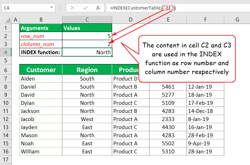Click Product D cell in Aiden's row
This screenshot has width=250, height=165.
tap(125, 78)
